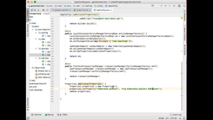Select the genericservice.iml file in tree

click(x=38, y=84)
